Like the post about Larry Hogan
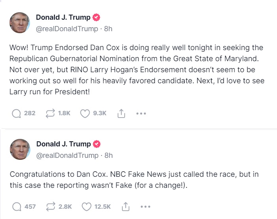This screenshot has width=277, height=219. click(x=85, y=113)
